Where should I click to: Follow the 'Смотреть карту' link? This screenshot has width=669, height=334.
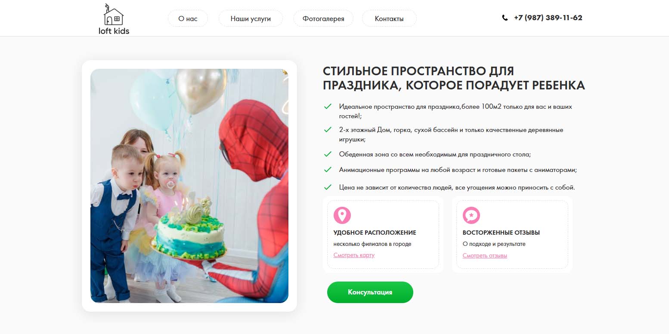pos(354,255)
